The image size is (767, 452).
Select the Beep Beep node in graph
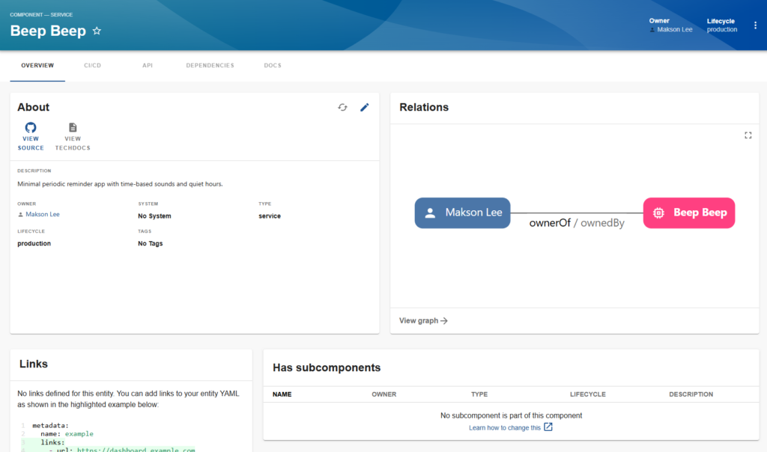tap(689, 213)
